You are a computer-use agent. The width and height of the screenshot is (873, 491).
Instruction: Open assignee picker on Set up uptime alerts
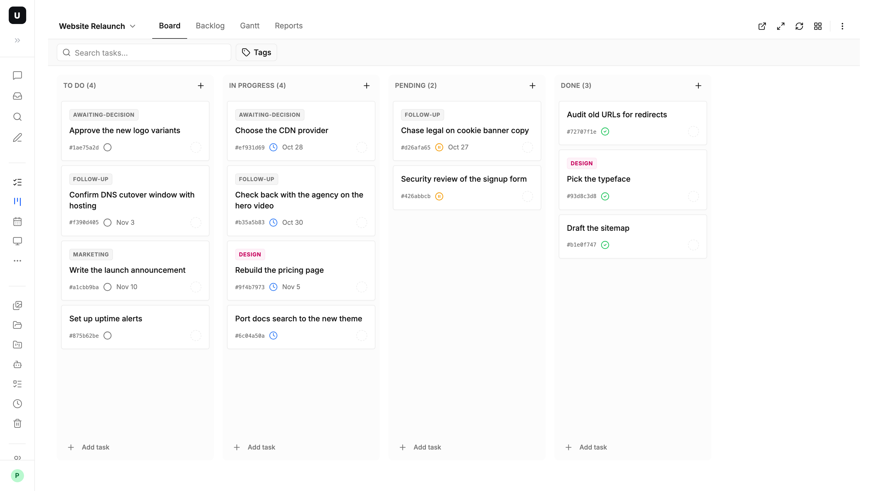point(196,336)
